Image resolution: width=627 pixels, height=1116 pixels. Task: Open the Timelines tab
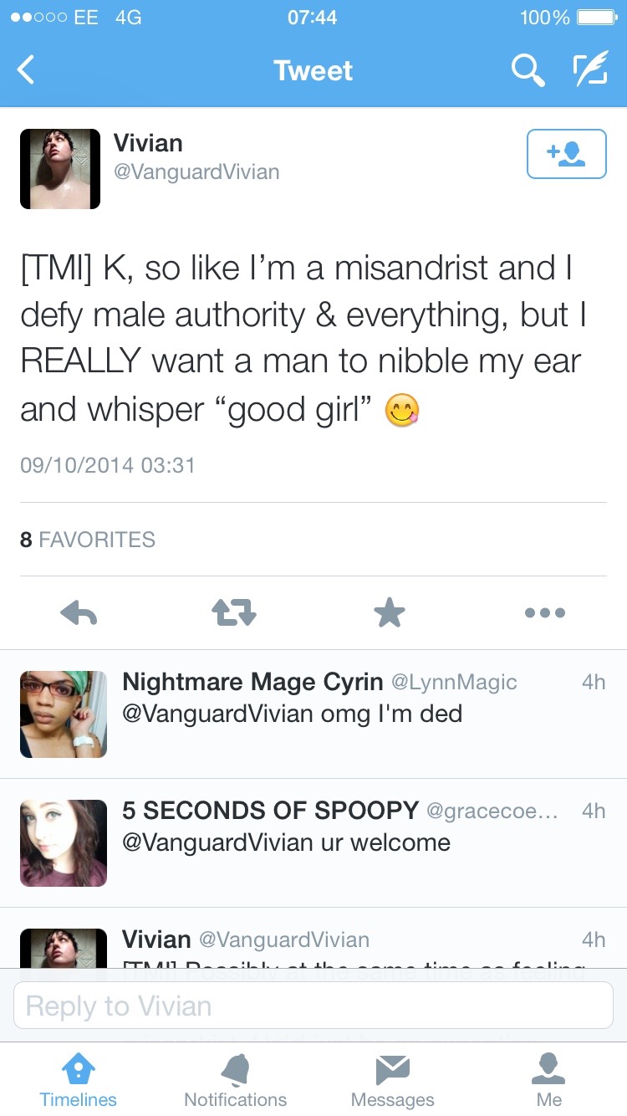pyautogui.click(x=79, y=1079)
